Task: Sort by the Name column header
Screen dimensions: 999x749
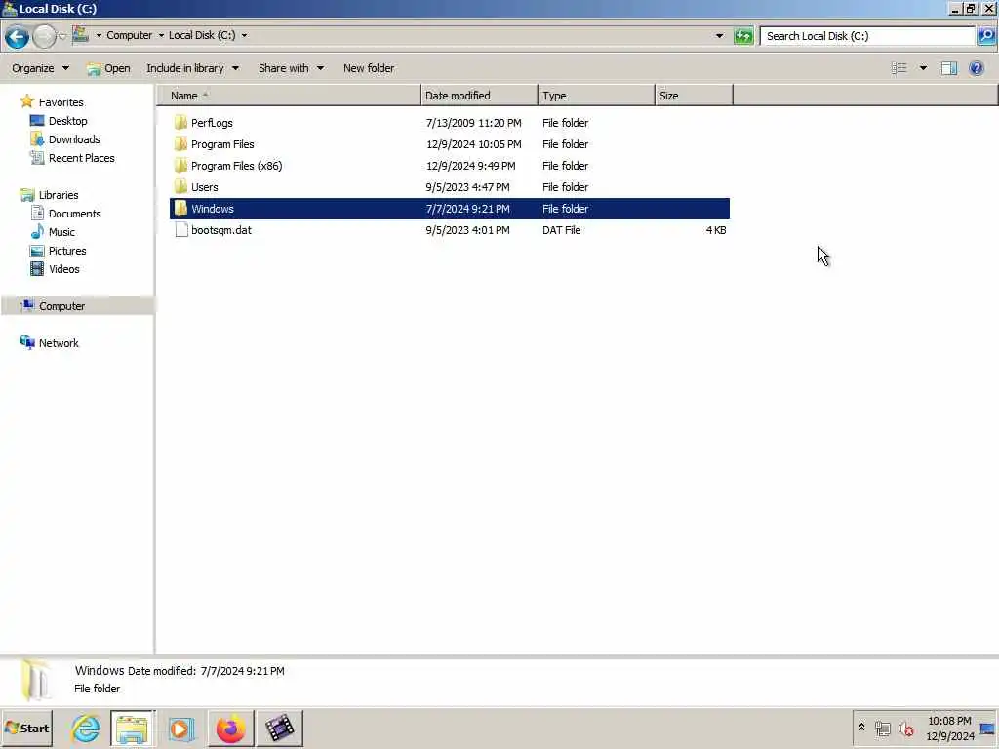Action: coord(289,96)
